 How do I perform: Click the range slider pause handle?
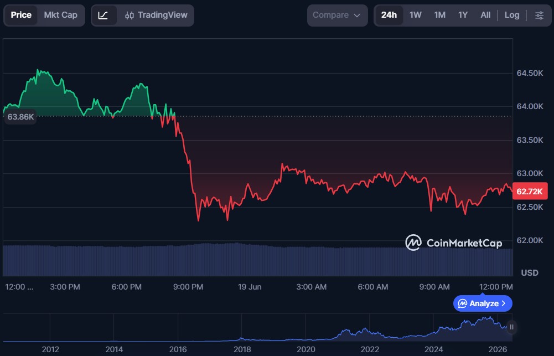[x=511, y=327]
